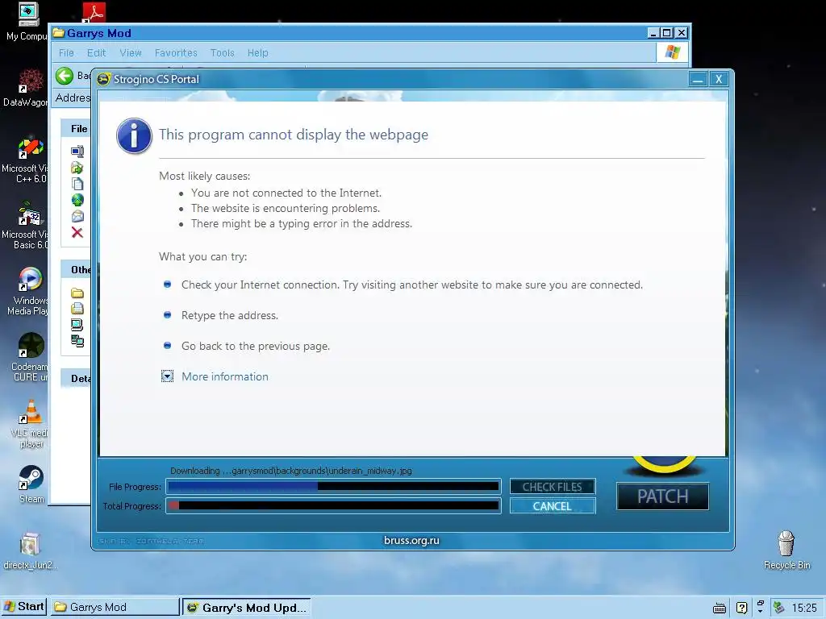Click the red X delete icon in File tasks
The image size is (826, 619).
[x=77, y=233]
